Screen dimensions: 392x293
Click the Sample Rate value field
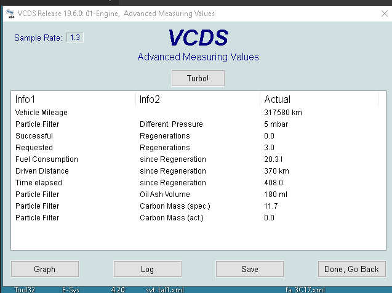tap(75, 38)
